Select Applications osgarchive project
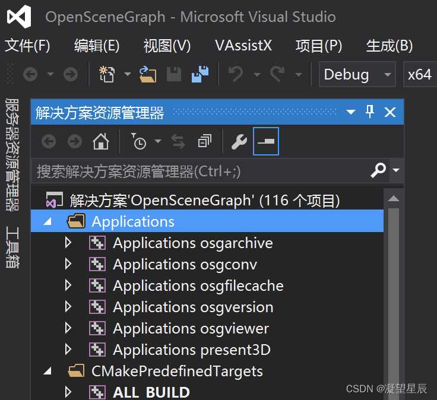 coord(193,243)
